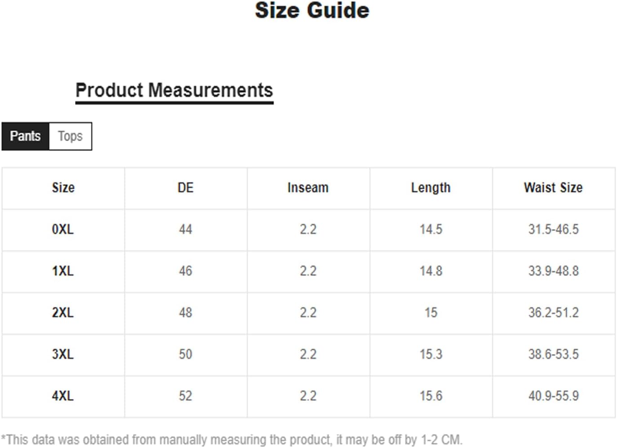Click the waist size 31.5-46.5 cell
The image size is (617, 448).
554,230
